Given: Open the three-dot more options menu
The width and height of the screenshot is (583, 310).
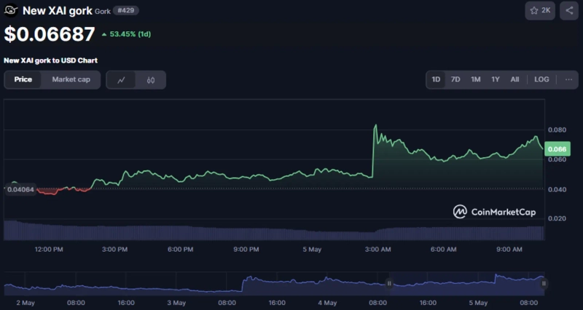Looking at the screenshot, I should click(x=569, y=79).
